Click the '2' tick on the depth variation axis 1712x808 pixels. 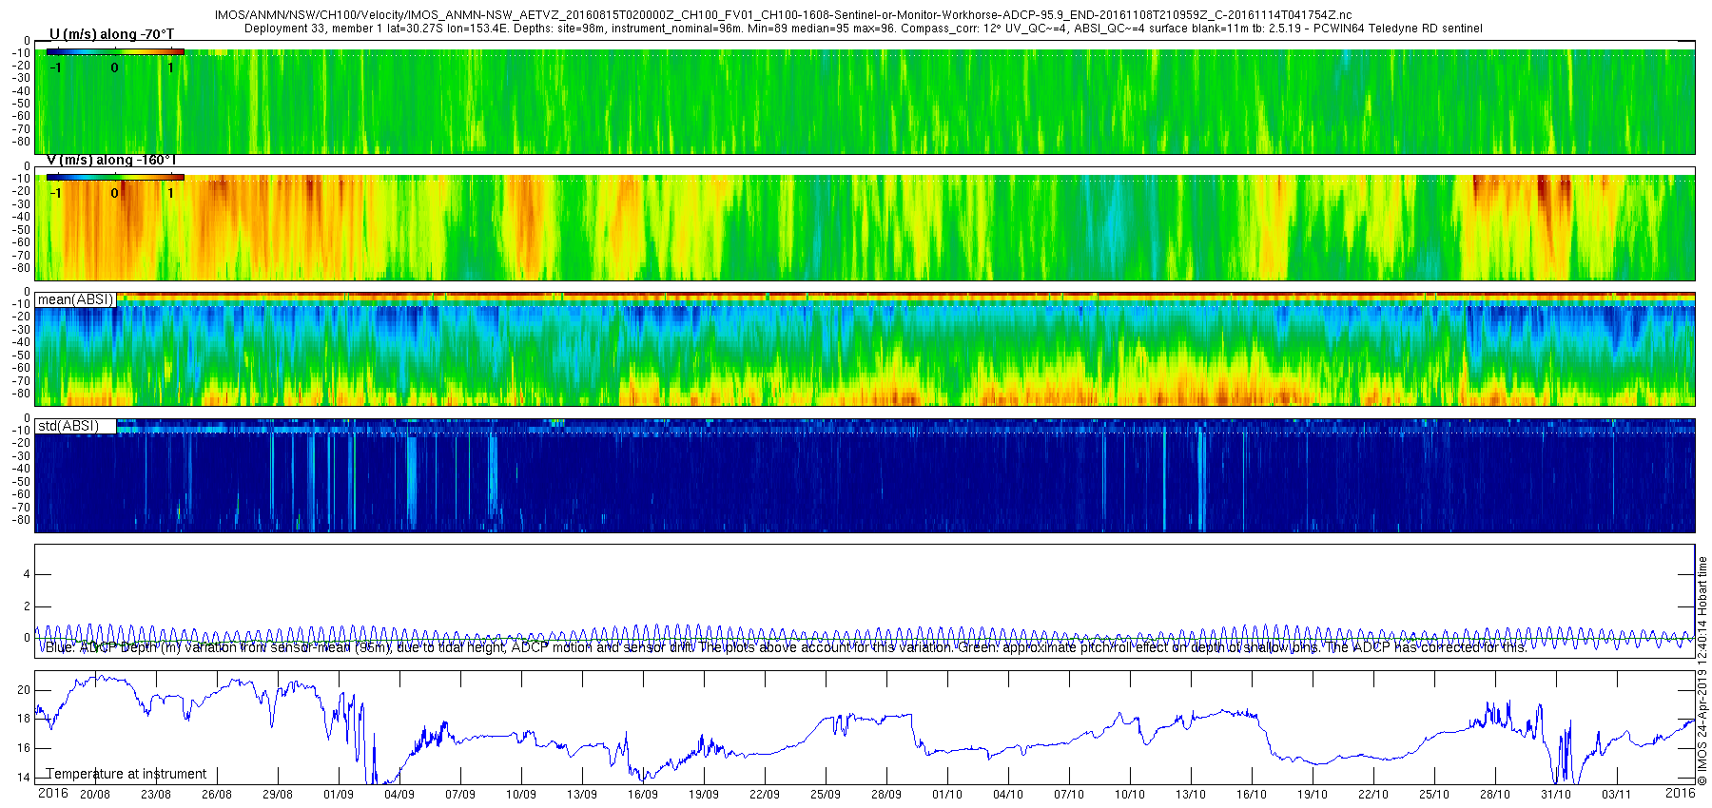pyautogui.click(x=27, y=606)
